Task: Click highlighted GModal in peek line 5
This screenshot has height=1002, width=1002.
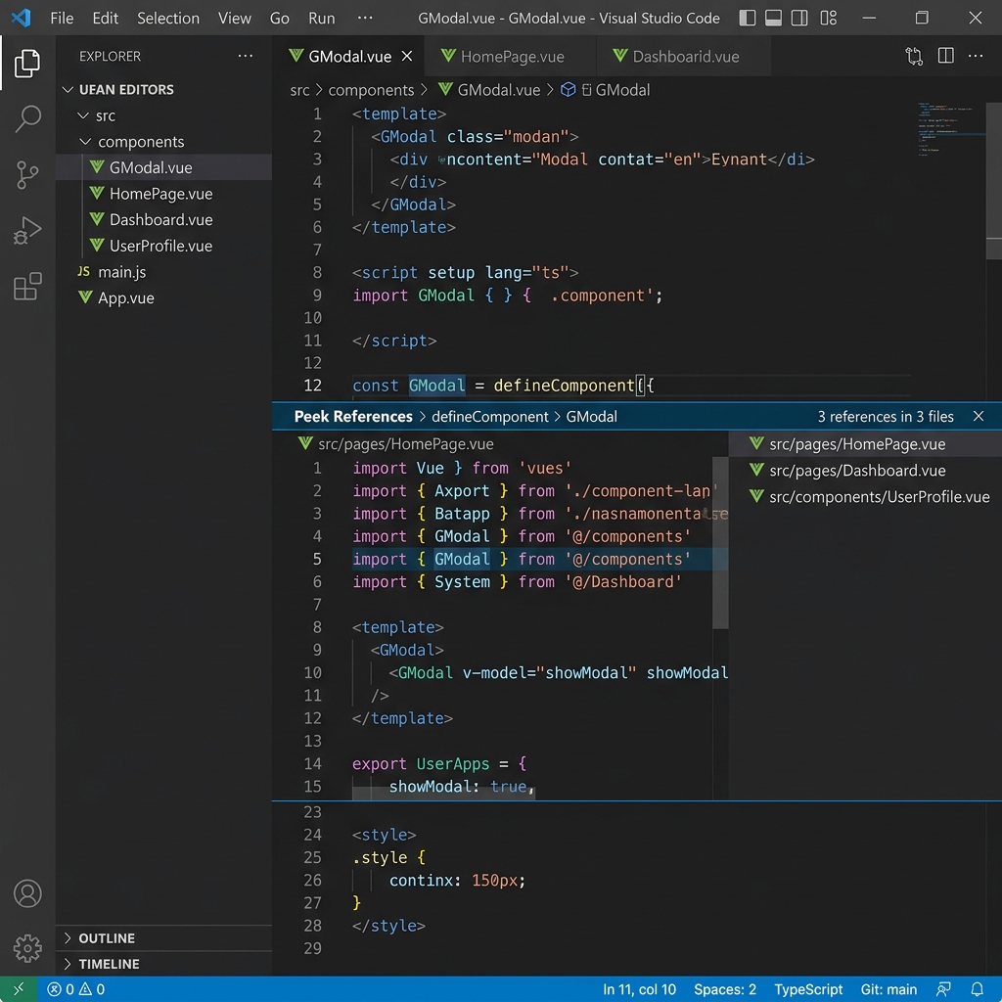Action: tap(462, 559)
